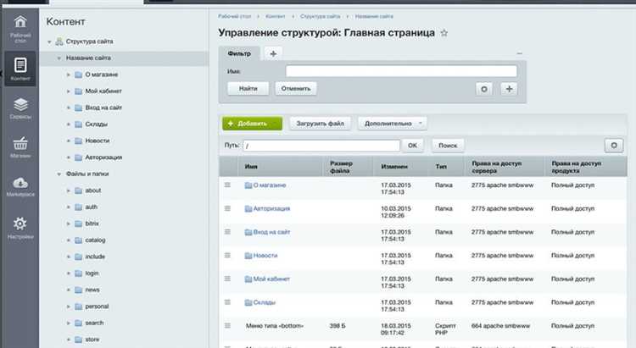Open row menu for Вход на сайт
This screenshot has height=348, width=636.
[x=227, y=232]
